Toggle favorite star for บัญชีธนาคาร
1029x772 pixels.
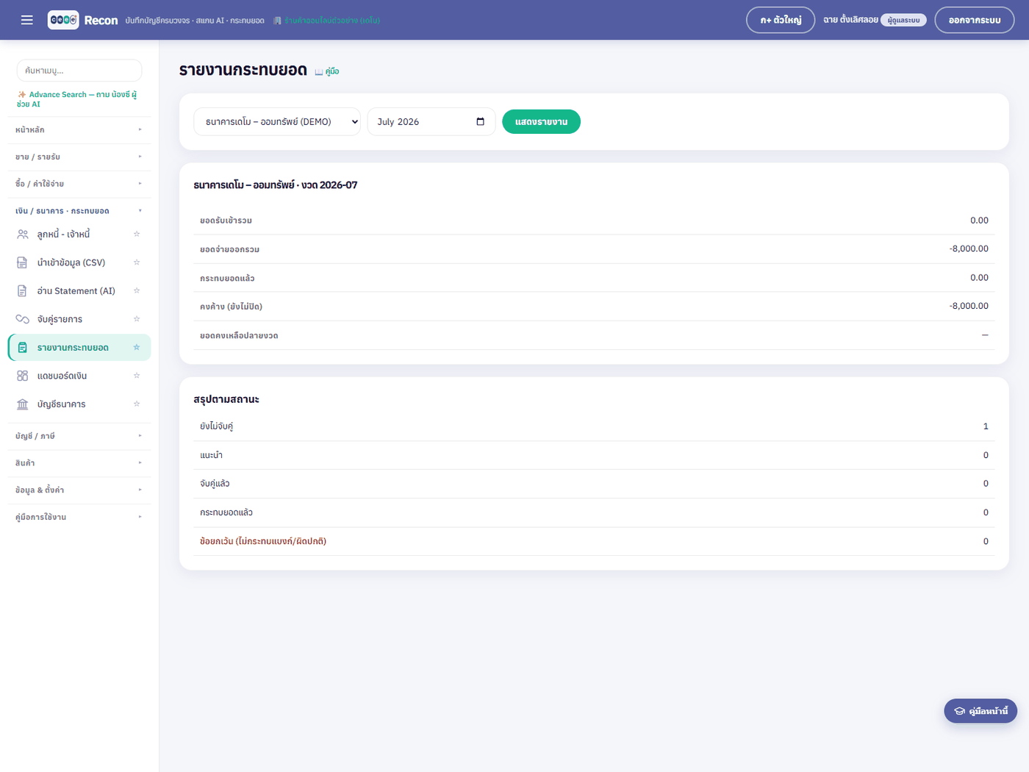tap(137, 404)
